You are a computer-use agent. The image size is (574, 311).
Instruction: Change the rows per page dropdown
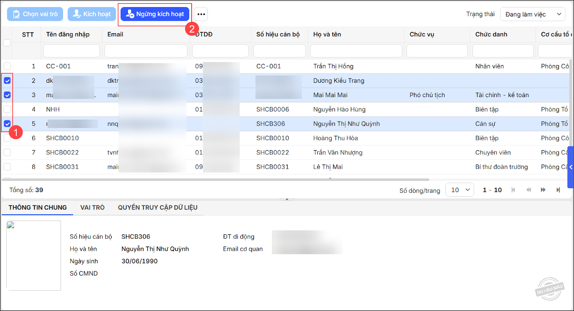[x=460, y=190]
